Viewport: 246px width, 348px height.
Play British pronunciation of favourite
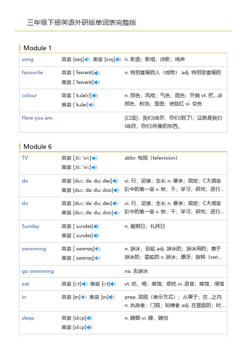tap(97, 73)
